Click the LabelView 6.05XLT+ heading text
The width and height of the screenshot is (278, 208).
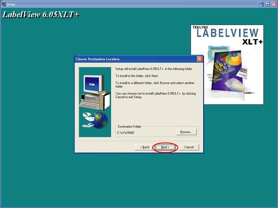[x=41, y=15]
